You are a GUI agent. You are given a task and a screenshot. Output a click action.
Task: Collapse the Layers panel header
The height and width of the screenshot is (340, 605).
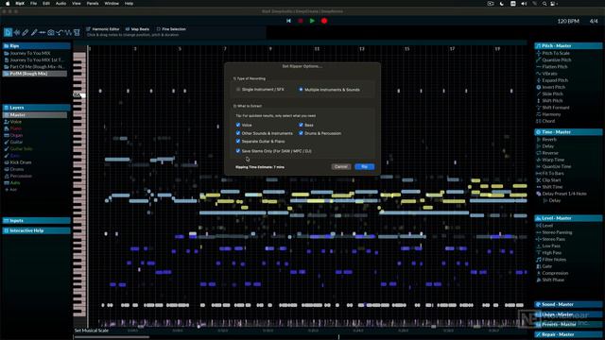pos(36,108)
